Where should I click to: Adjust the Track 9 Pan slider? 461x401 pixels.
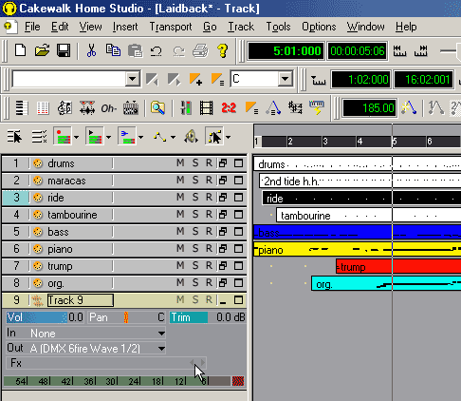pos(126,317)
